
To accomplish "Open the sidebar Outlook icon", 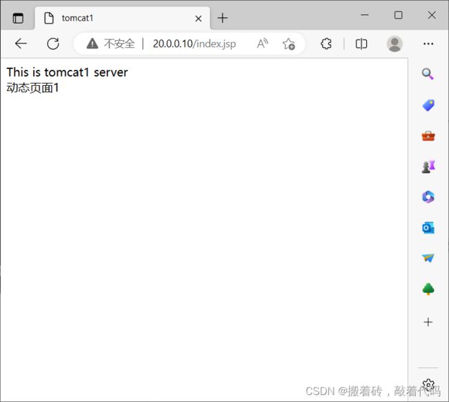I will [x=428, y=228].
